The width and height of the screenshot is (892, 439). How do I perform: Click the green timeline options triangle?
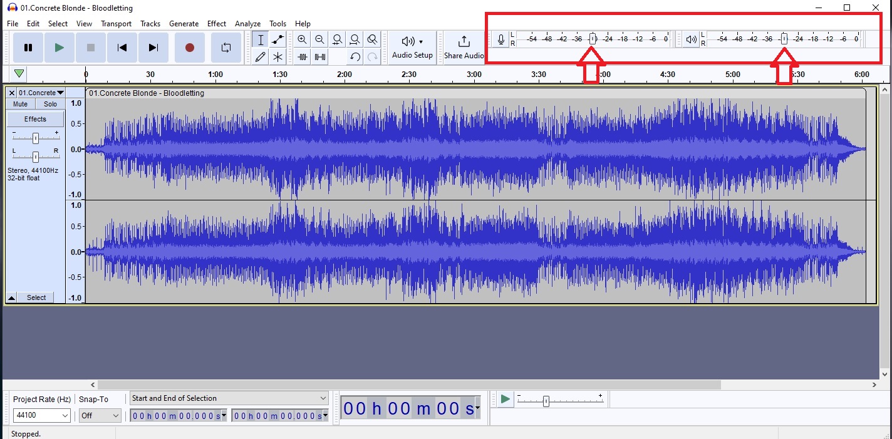pyautogui.click(x=19, y=74)
